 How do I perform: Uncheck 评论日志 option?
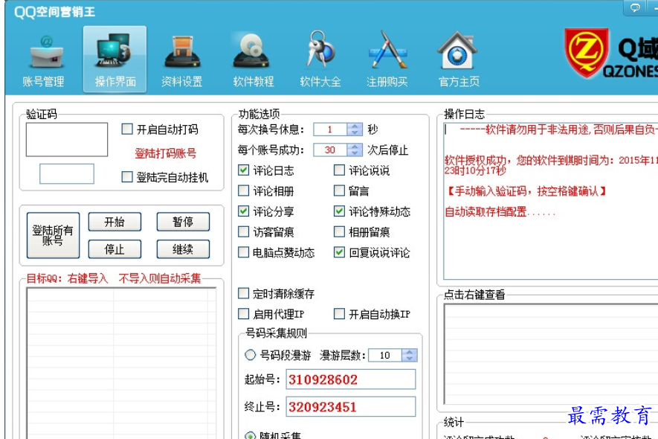pyautogui.click(x=243, y=170)
